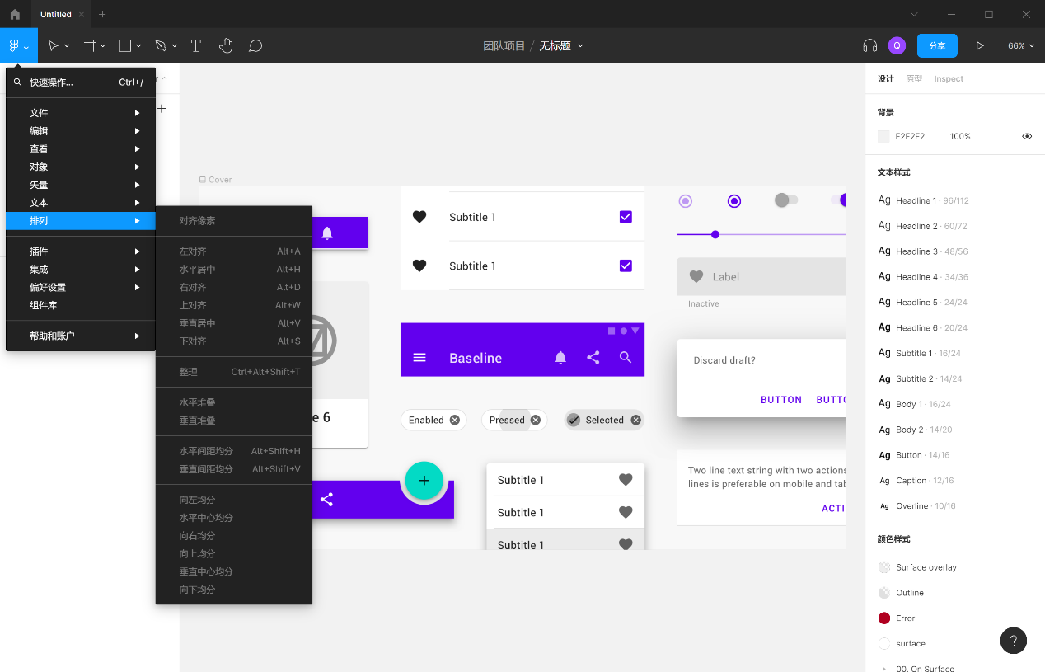Viewport: 1045px width, 672px height.
Task: Click the Present play icon
Action: pos(980,46)
